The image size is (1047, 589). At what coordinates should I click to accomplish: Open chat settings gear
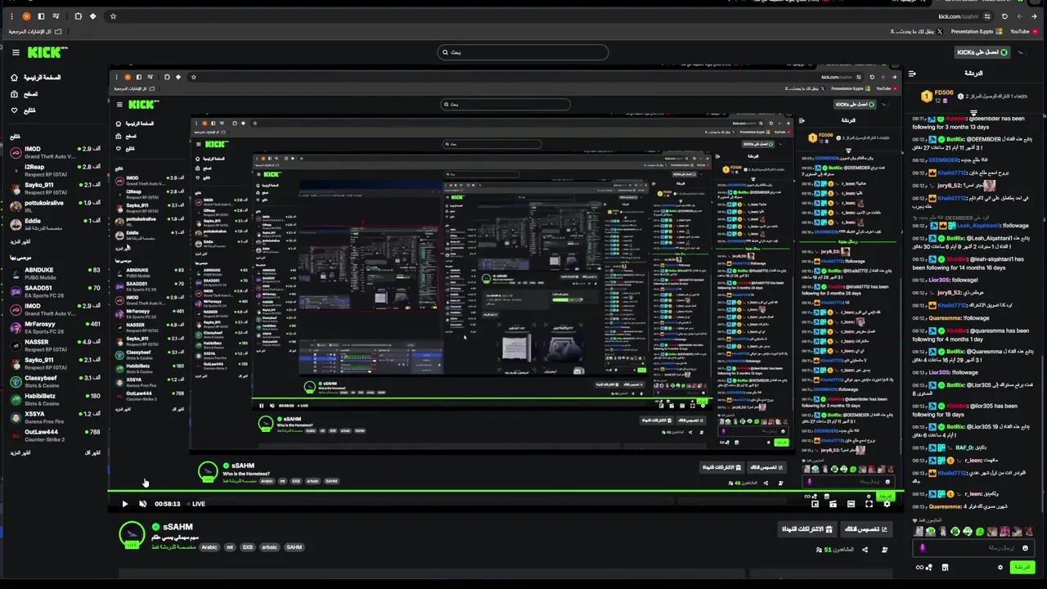pos(1000,567)
